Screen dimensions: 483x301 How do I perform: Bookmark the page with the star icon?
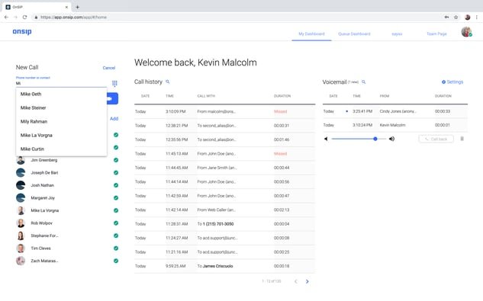tap(456, 18)
